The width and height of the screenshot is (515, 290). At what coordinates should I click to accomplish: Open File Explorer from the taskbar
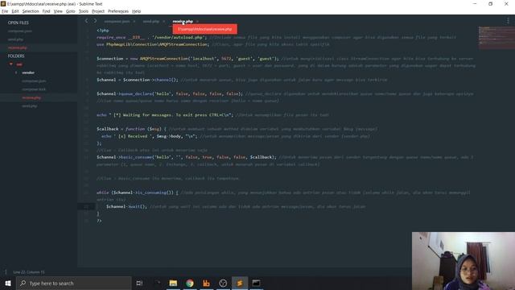tap(173, 283)
